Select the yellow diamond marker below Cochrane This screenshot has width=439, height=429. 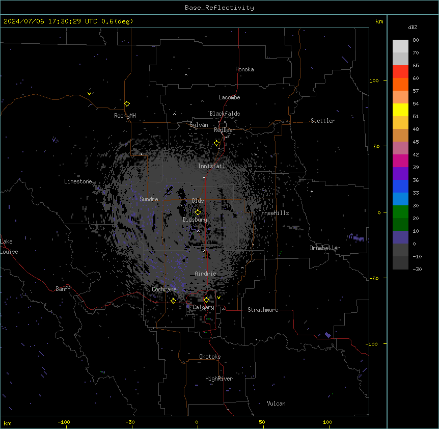tap(173, 301)
